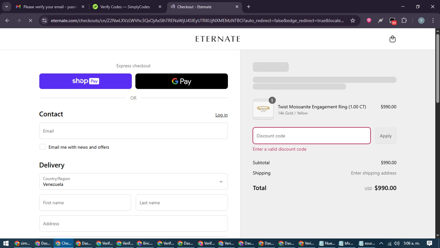Open the tab search dropdown arrow

coord(6,7)
